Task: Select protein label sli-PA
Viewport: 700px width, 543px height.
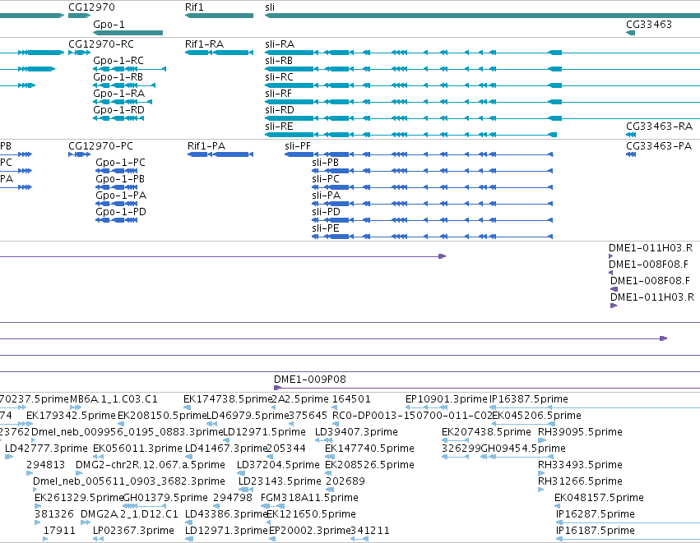Action: coord(326,196)
